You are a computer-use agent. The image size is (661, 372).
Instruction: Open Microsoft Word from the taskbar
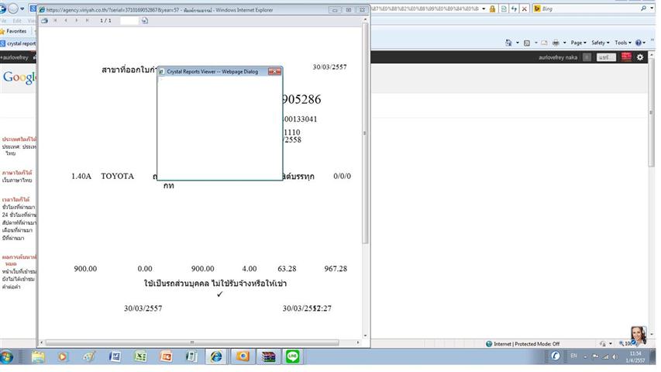(114, 356)
